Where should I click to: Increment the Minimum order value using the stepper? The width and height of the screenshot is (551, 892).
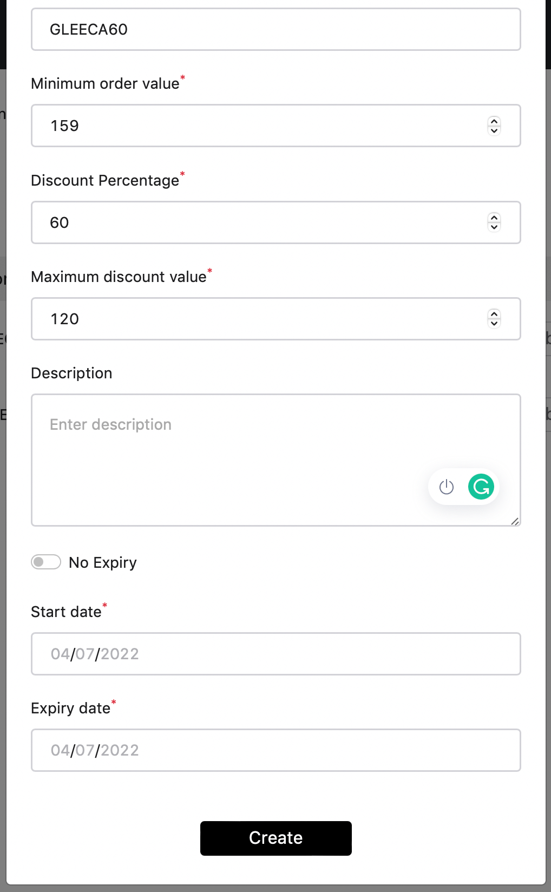[x=494, y=122]
